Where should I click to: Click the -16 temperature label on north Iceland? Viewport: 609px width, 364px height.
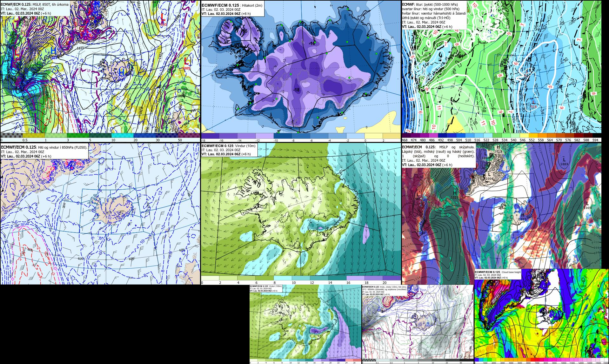click(312, 44)
